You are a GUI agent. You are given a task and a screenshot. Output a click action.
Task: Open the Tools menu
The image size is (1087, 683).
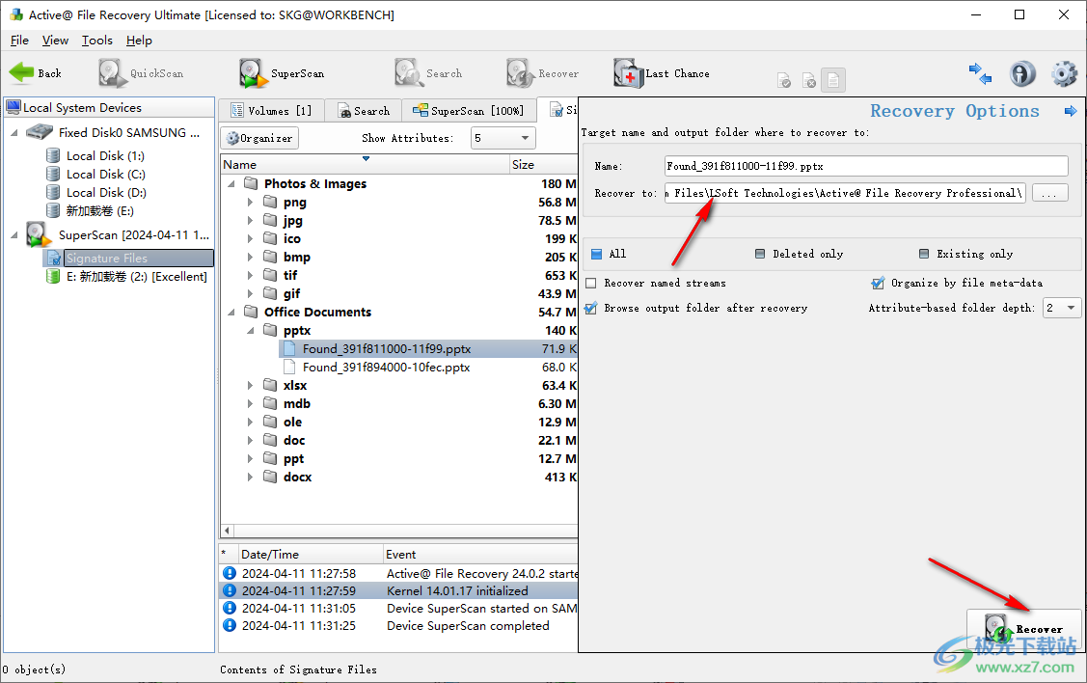pos(96,41)
